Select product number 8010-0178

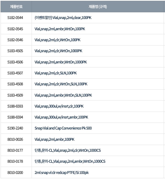point(15,161)
